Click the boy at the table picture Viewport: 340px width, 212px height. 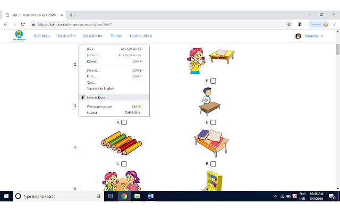[x=210, y=101]
